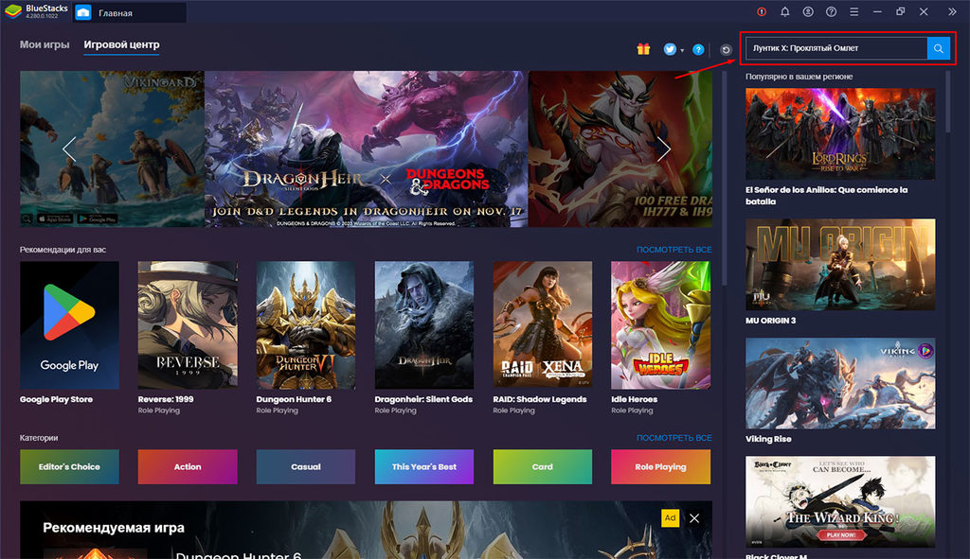Click the red alert warning icon
Screen dimensions: 970x559
[x=762, y=11]
